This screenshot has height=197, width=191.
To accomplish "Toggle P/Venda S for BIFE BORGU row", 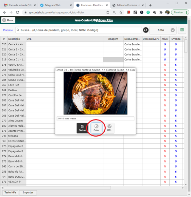I will pos(176,177).
